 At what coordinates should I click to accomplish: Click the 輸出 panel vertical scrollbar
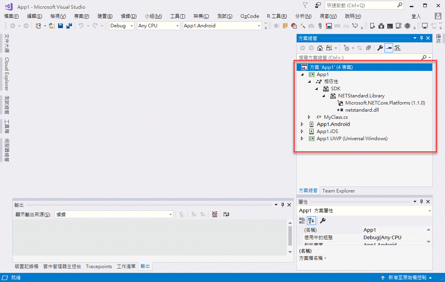[x=290, y=237]
